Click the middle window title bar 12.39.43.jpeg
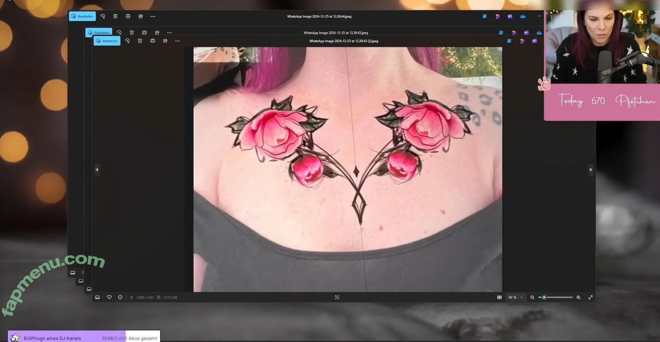This screenshot has width=660, height=342. 335,32
